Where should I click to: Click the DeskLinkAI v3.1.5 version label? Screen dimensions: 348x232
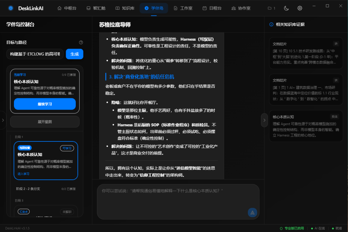17,228
